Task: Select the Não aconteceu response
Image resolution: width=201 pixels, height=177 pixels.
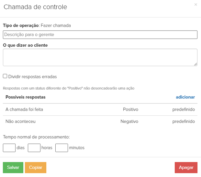Action: tap(20, 122)
